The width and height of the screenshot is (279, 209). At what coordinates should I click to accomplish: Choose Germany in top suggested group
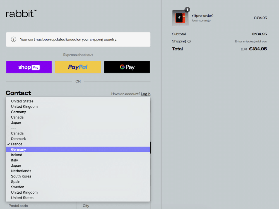[78, 112]
